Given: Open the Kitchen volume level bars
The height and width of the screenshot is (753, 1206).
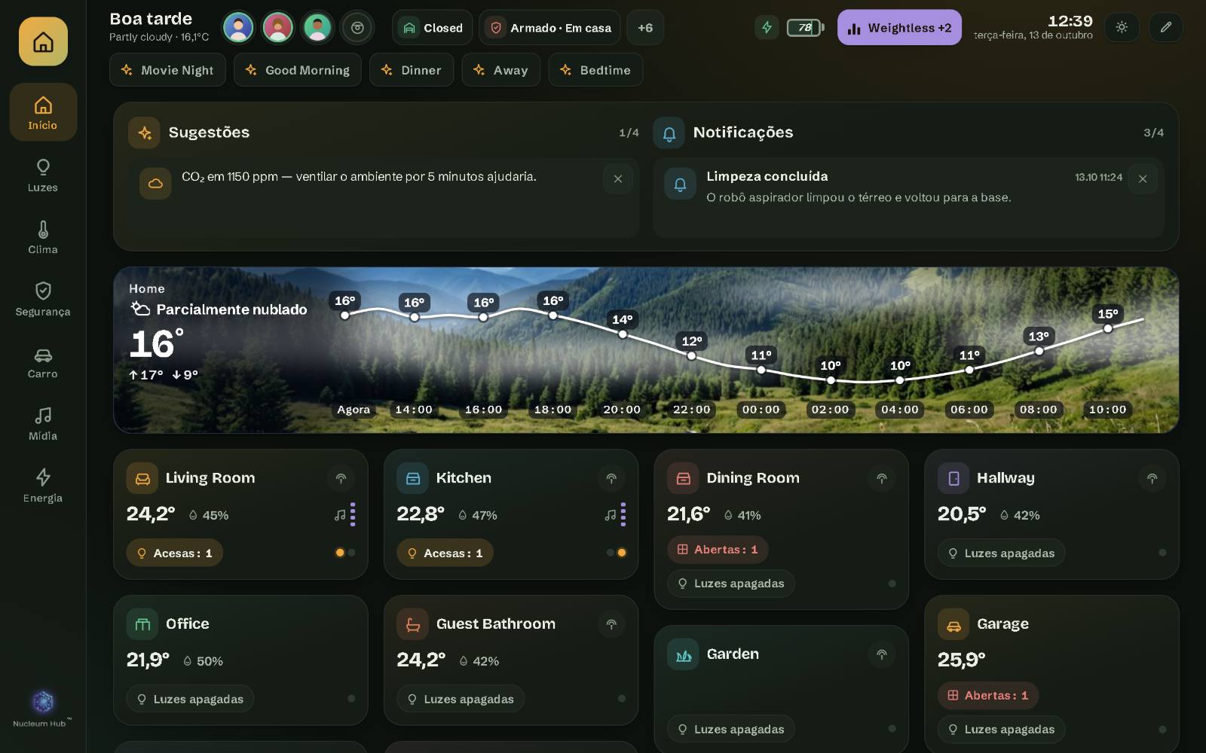Looking at the screenshot, I should pos(623,515).
